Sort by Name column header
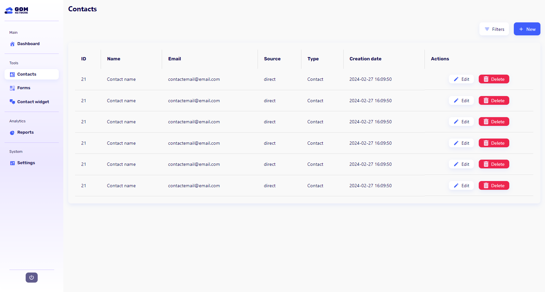Screen dimensions: 545x292 (114, 59)
